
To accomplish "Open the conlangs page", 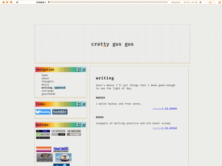I will point(48,91).
